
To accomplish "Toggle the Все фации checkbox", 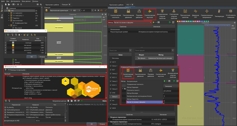I will (136, 58).
